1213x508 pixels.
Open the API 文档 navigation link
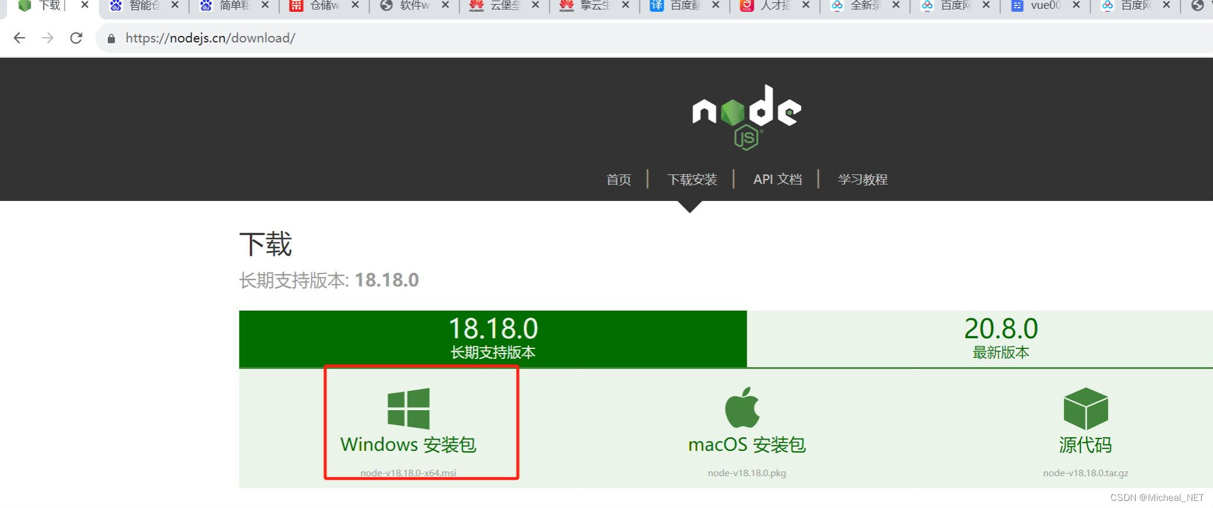pyautogui.click(x=777, y=179)
